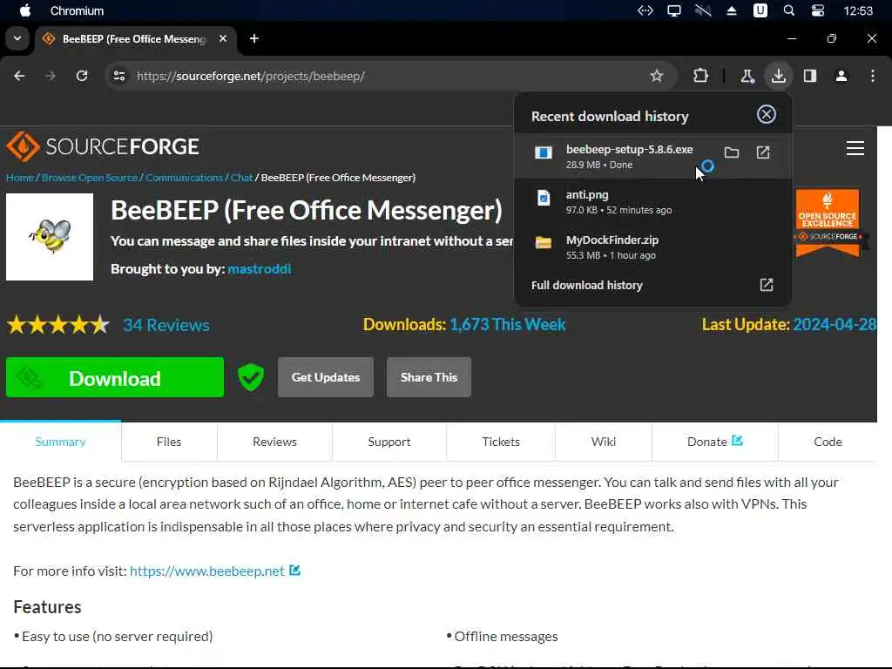Open the SourceForge hamburger menu
892x669 pixels.
pyautogui.click(x=855, y=148)
